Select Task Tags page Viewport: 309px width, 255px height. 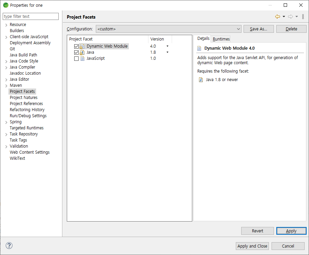18,140
